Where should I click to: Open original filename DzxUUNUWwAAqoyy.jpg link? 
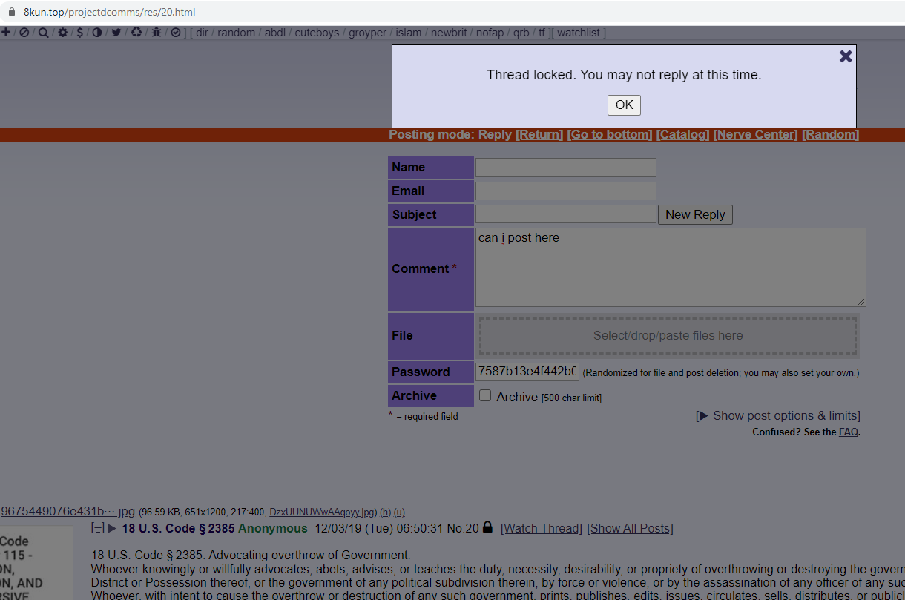click(323, 512)
